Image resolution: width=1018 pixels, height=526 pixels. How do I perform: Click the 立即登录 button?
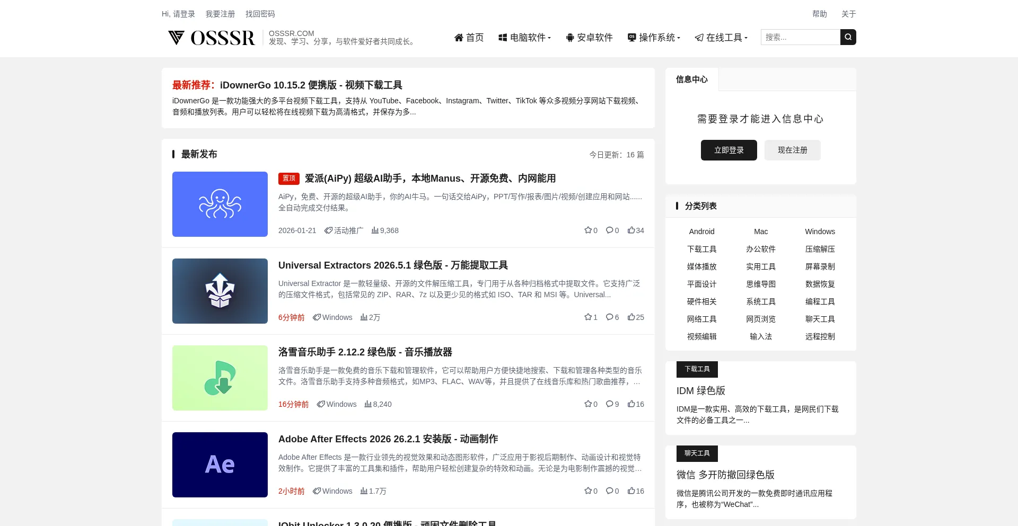click(729, 150)
